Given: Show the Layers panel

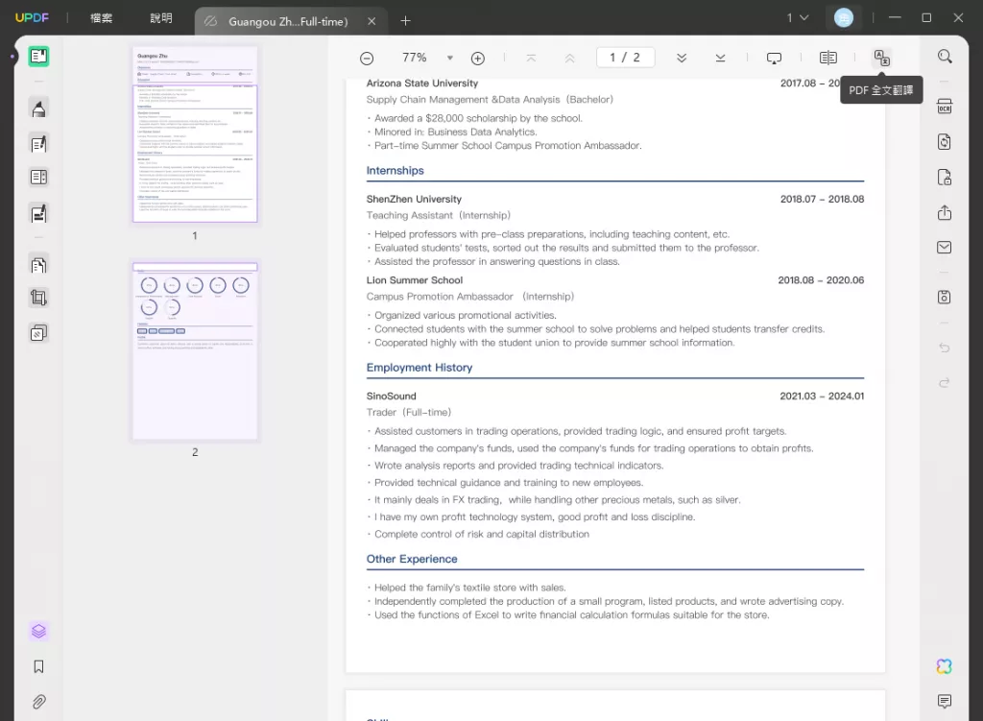Looking at the screenshot, I should (x=38, y=632).
